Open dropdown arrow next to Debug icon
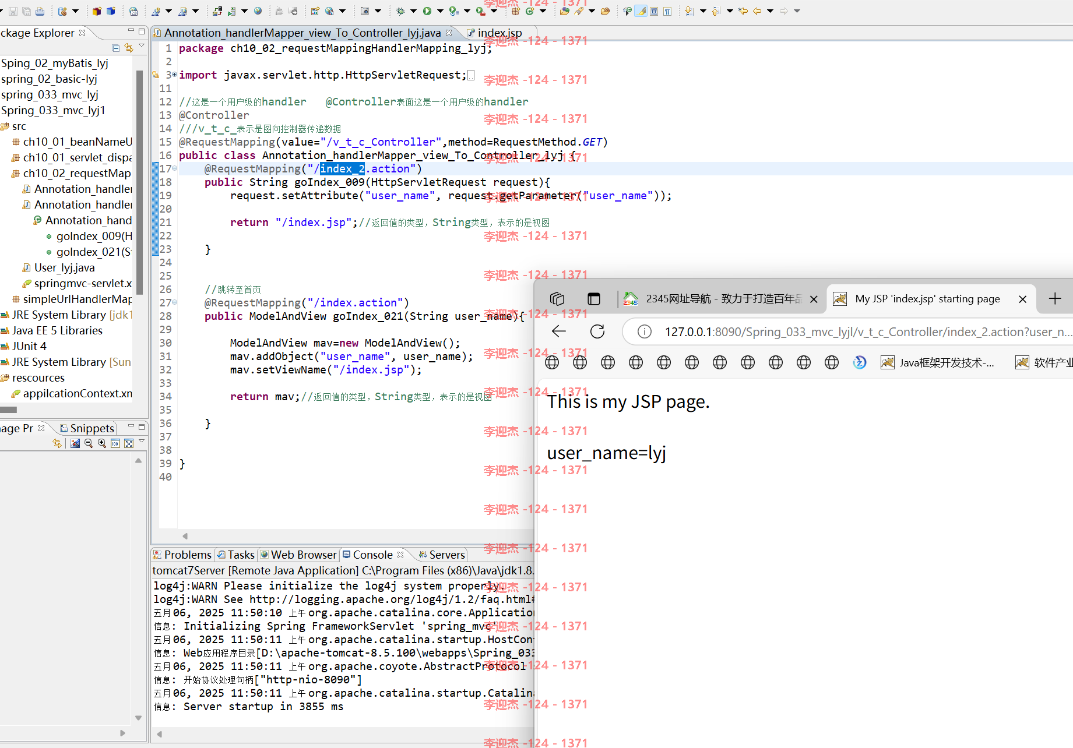The width and height of the screenshot is (1073, 748). (413, 11)
